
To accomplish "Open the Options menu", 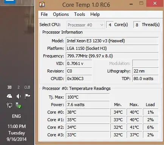I will point(61,14).
